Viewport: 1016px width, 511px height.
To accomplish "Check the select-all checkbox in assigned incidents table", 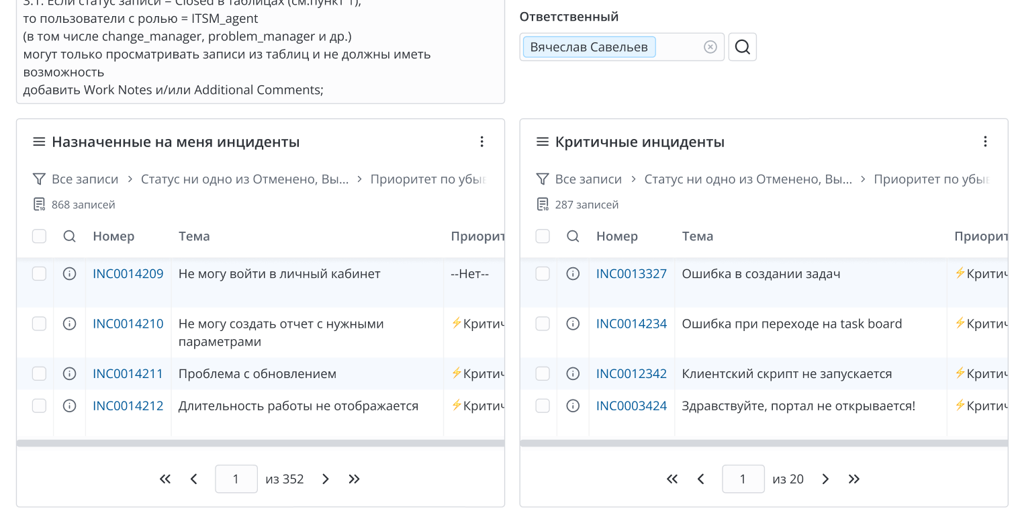I will coord(39,236).
